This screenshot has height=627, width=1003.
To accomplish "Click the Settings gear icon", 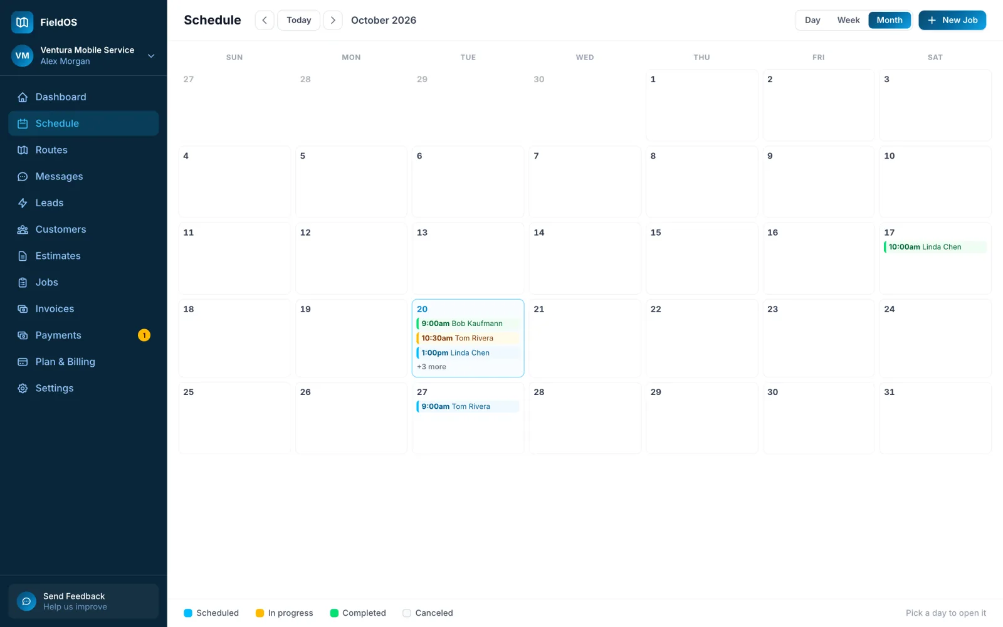I will pyautogui.click(x=23, y=388).
